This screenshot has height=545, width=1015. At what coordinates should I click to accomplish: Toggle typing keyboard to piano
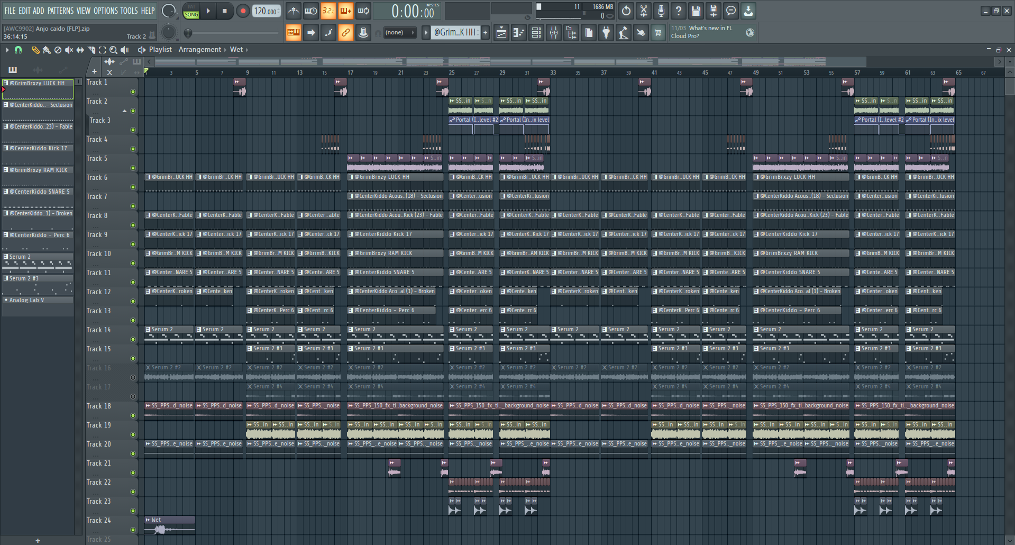(x=294, y=33)
